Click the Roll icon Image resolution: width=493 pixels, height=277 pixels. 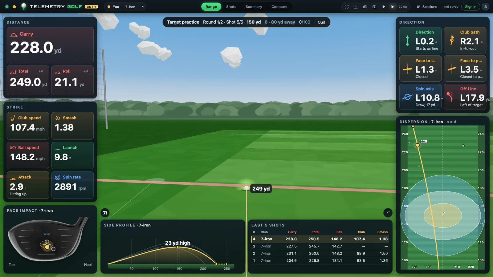tap(58, 72)
